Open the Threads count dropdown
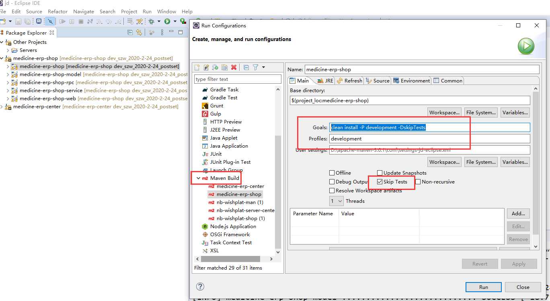The image size is (550, 301). 337,201
